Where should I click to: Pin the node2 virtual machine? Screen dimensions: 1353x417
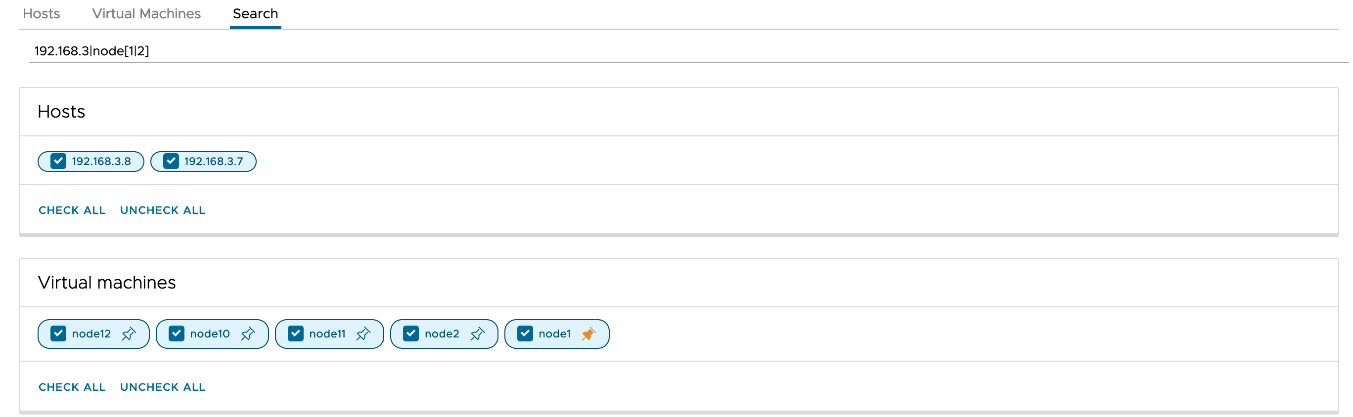[477, 334]
